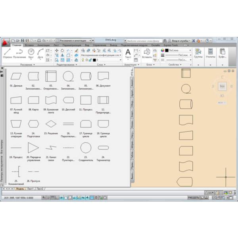Image resolution: width=238 pixels, height=238 pixels.
Task: Expand the Свойства panel
Action: [175, 65]
